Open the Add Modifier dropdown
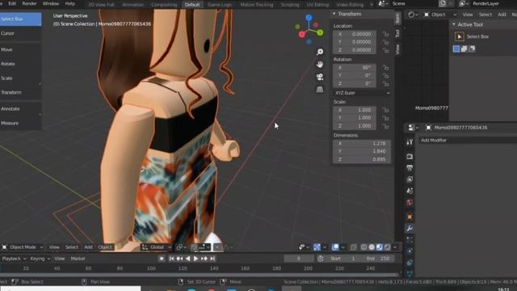Screen dimensions: 517x291 [x=467, y=140]
